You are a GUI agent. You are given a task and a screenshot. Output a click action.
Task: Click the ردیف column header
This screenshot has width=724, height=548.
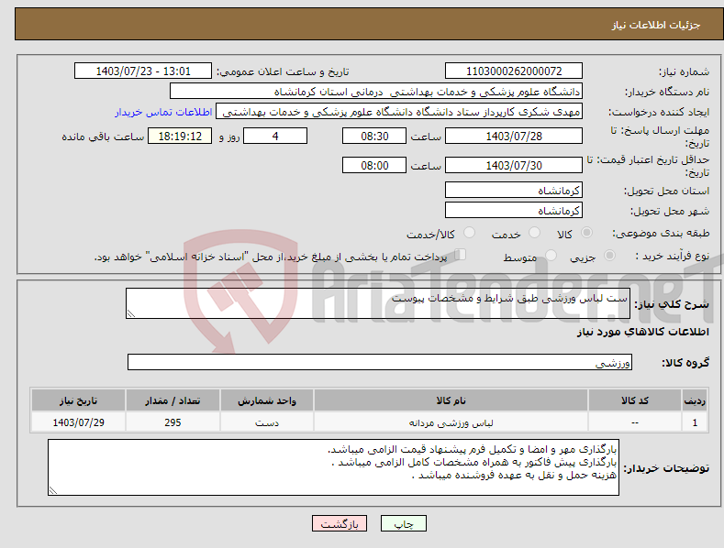(x=695, y=400)
